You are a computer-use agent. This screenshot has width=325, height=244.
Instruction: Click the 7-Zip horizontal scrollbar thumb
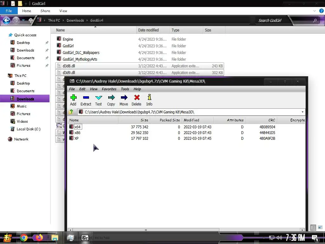click(146, 230)
